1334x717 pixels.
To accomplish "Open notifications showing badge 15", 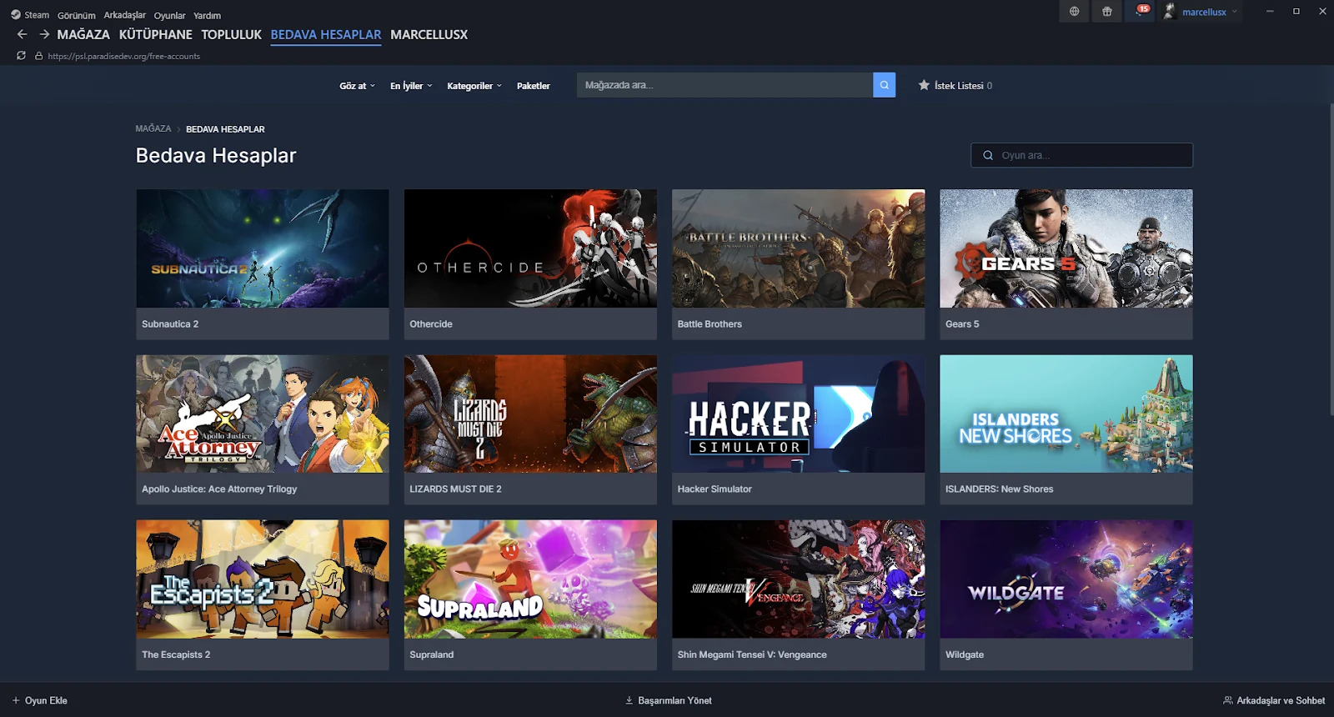I will [1141, 11].
